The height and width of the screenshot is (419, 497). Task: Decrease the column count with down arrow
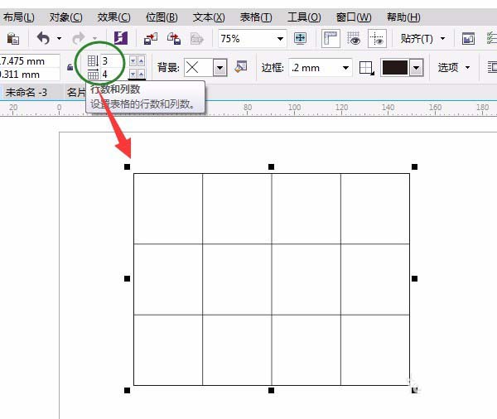click(x=133, y=75)
